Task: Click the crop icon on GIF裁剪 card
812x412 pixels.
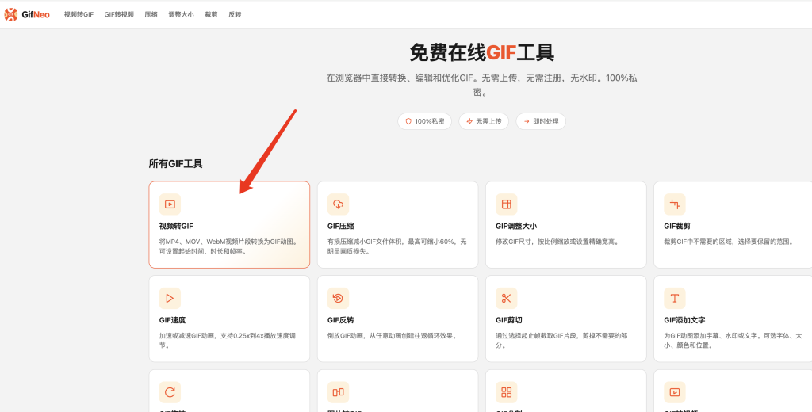Action: click(675, 204)
